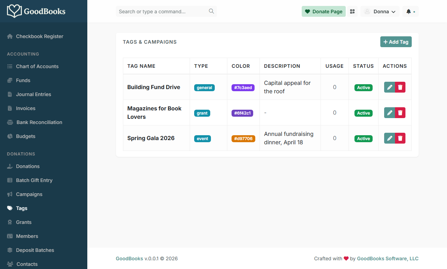
Task: Delete the Building Fund Drive tag
Action: pos(400,87)
